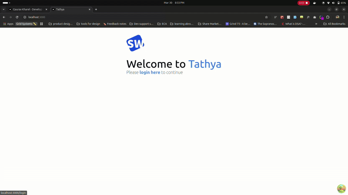Open the Share Market bookmark folder
Image resolution: width=348 pixels, height=195 pixels.
point(210,24)
